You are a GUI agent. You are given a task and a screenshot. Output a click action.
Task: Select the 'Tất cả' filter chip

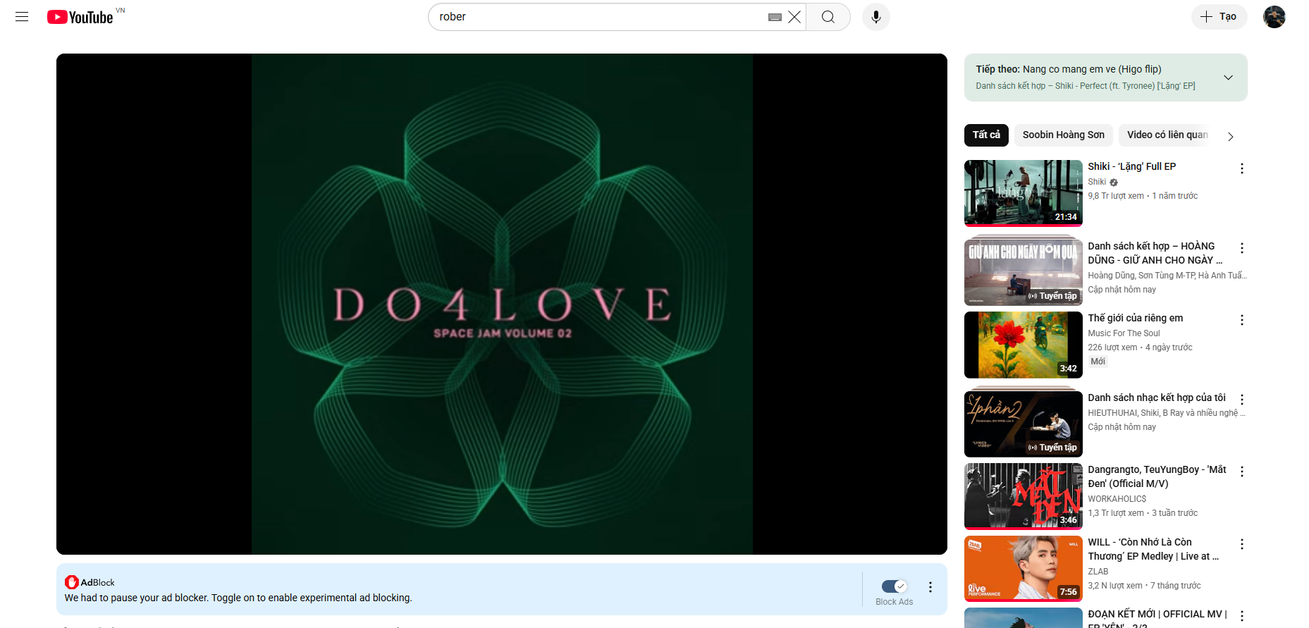tap(986, 135)
